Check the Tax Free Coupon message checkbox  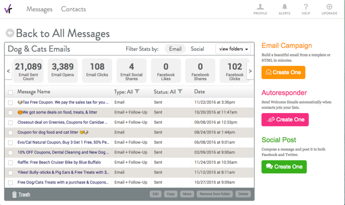point(10,103)
